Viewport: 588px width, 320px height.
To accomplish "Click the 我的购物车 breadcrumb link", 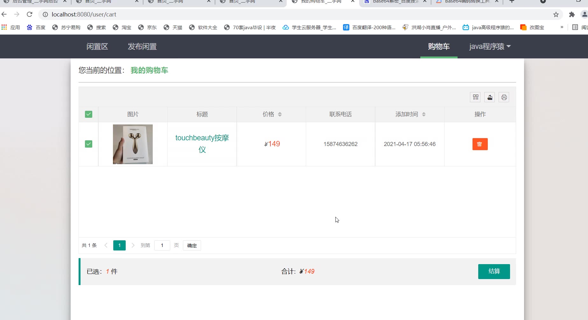I will point(149,70).
